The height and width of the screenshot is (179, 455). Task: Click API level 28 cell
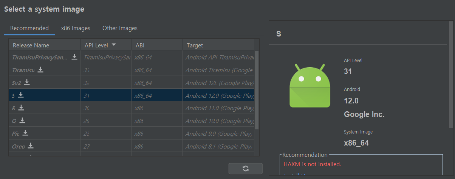[106, 133]
